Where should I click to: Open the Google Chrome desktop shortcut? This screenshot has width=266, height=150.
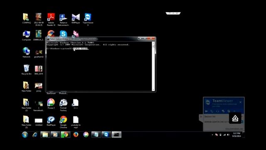pyautogui.click(x=63, y=122)
